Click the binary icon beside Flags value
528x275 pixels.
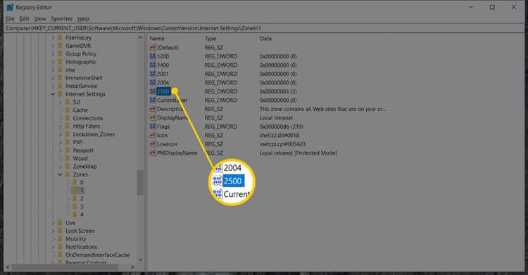[153, 127]
